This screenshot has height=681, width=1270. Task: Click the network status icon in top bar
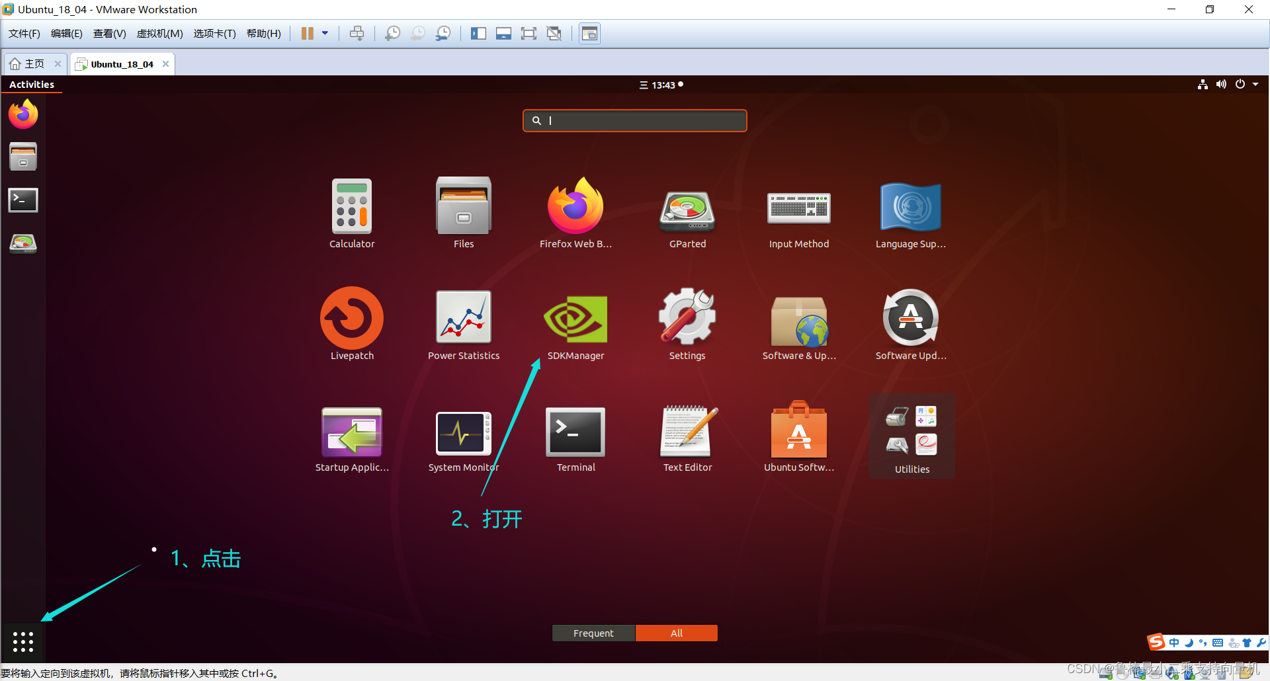pos(1203,85)
